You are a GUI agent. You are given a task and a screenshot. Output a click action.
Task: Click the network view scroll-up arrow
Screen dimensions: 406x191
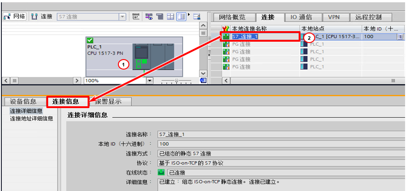[x=204, y=26]
